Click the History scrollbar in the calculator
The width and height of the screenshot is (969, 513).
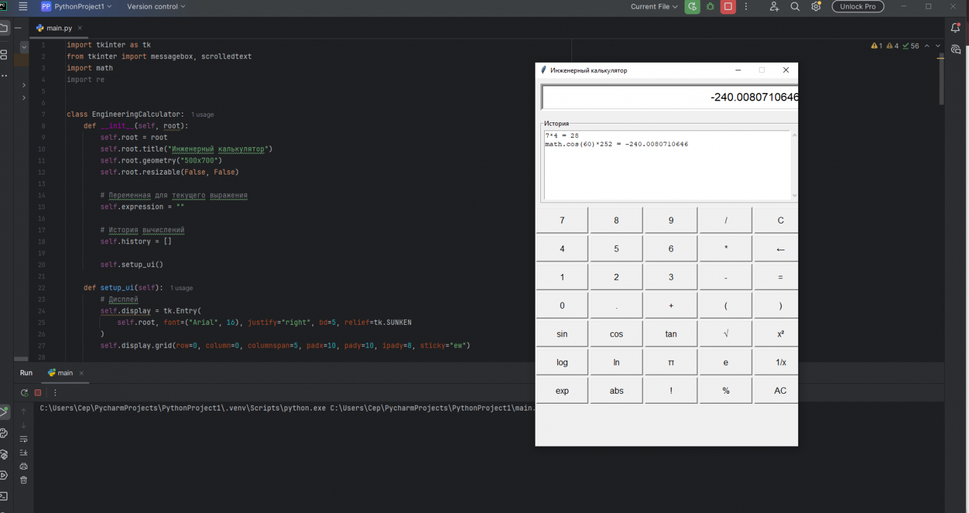pos(794,165)
